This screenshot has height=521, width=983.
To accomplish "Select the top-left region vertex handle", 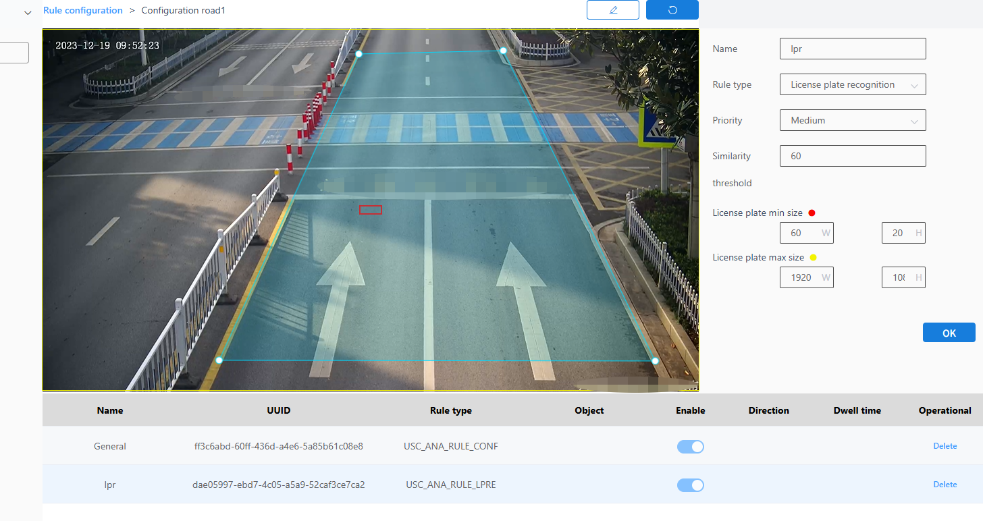I will point(359,53).
